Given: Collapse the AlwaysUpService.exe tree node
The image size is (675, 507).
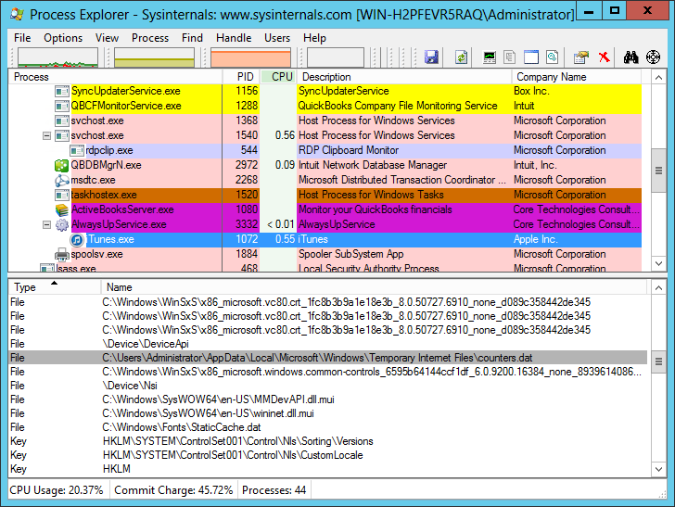Looking at the screenshot, I should pyautogui.click(x=46, y=225).
